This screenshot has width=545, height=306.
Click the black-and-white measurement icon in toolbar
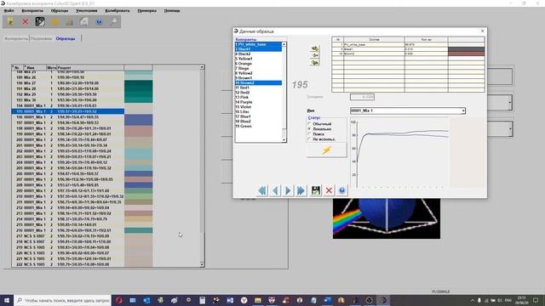40,22
